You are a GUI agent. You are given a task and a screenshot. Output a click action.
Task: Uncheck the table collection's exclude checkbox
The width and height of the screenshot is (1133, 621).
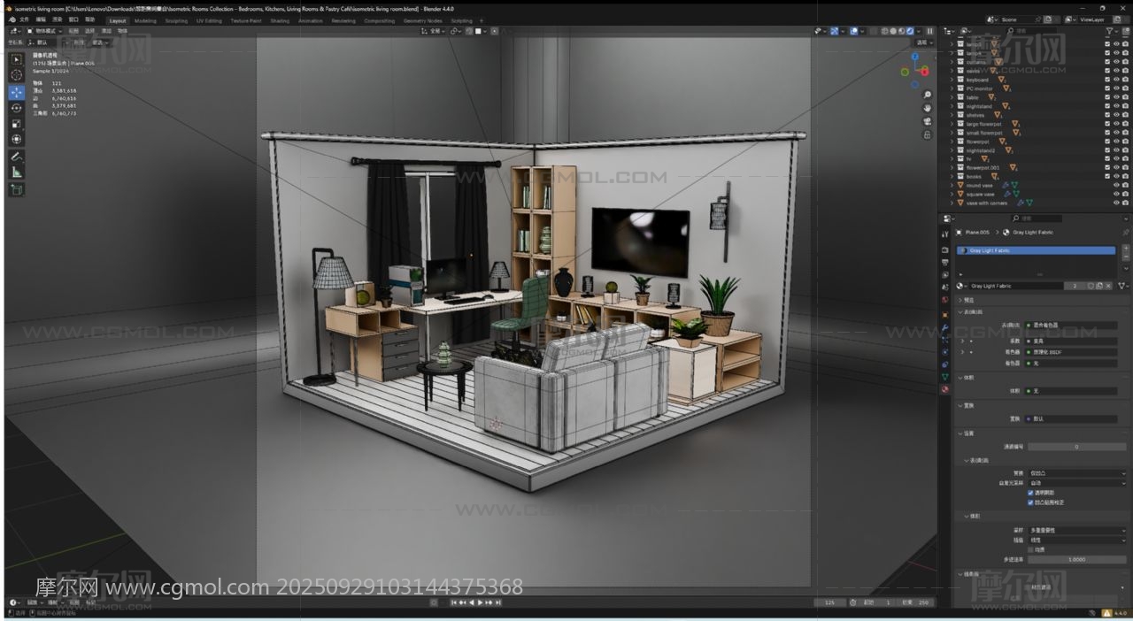click(x=1107, y=97)
